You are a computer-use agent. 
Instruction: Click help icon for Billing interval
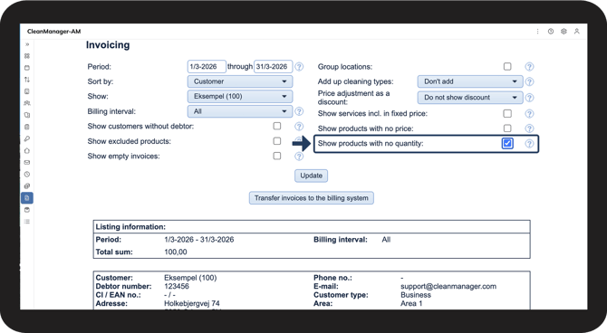click(x=299, y=111)
